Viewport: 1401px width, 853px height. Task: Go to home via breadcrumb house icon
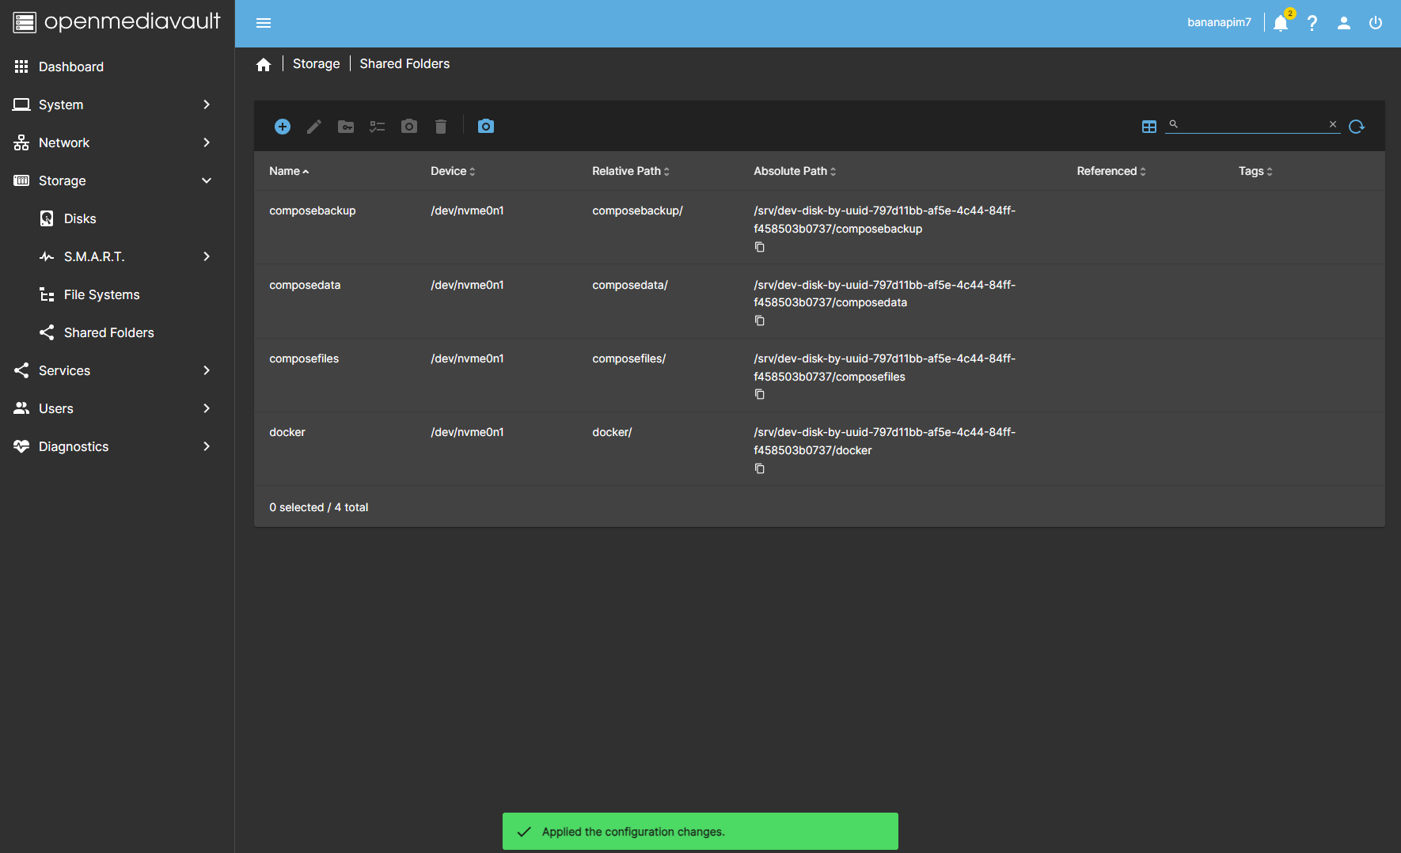pos(264,64)
